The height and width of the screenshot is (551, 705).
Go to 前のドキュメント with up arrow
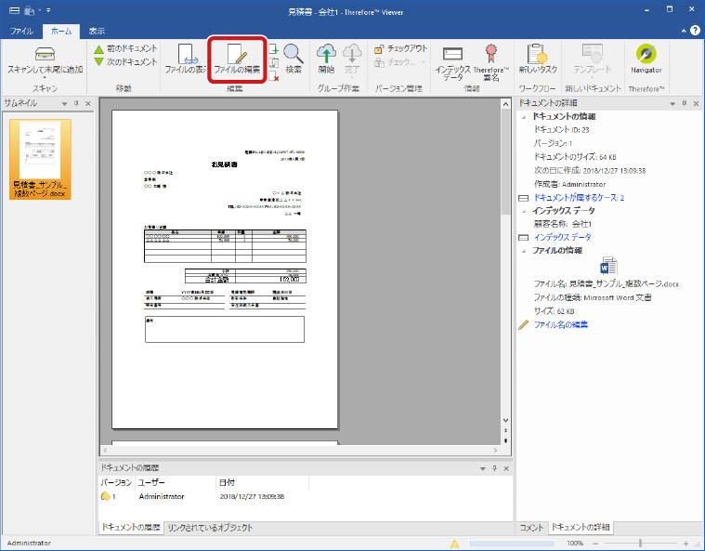pos(98,48)
